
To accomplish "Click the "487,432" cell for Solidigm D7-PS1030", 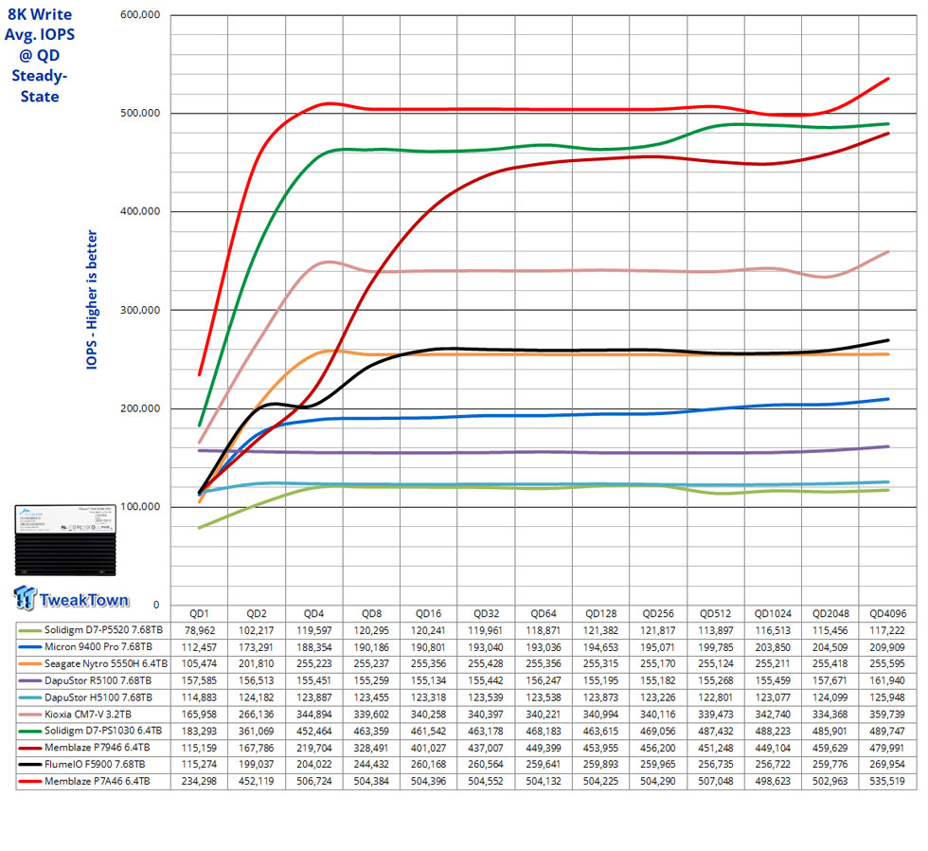I will tap(716, 731).
